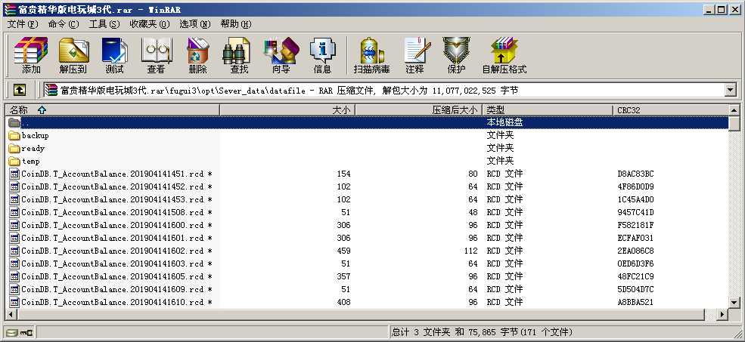This screenshot has height=342, width=745.
Task: Click the 扫描病毒 (Virus Scan) icon
Action: (x=371, y=56)
